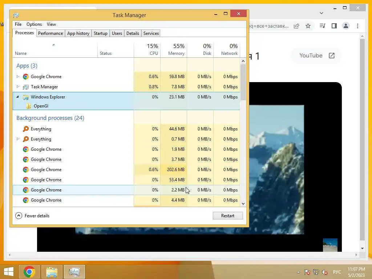Show hidden tray icons arrow
372x279 pixels.
click(x=299, y=272)
